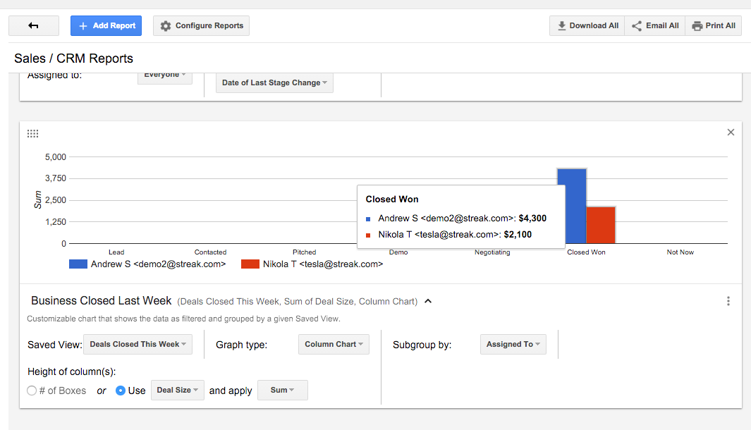
Task: Click the gear icon in Configure Reports
Action: point(166,26)
